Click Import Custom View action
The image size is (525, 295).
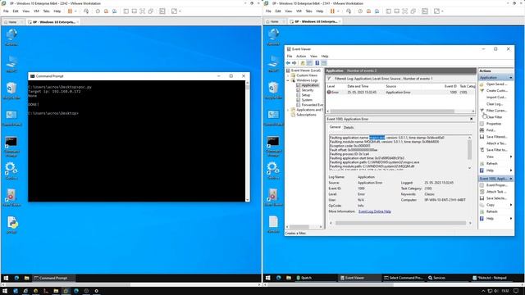(496, 98)
